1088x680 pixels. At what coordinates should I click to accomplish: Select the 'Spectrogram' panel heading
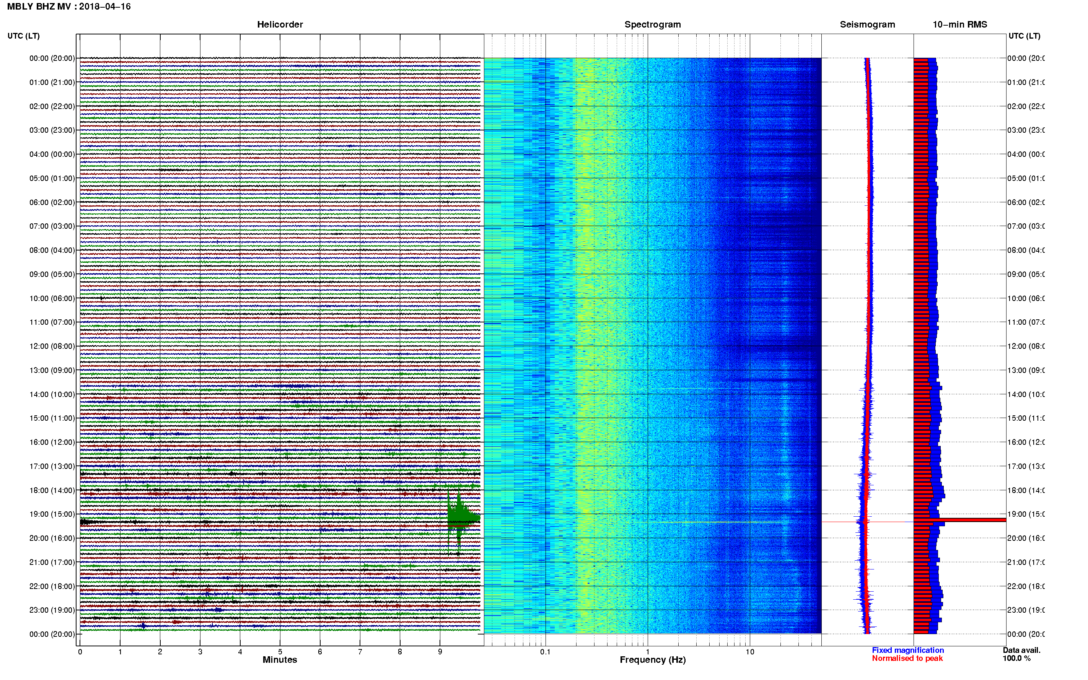point(653,25)
